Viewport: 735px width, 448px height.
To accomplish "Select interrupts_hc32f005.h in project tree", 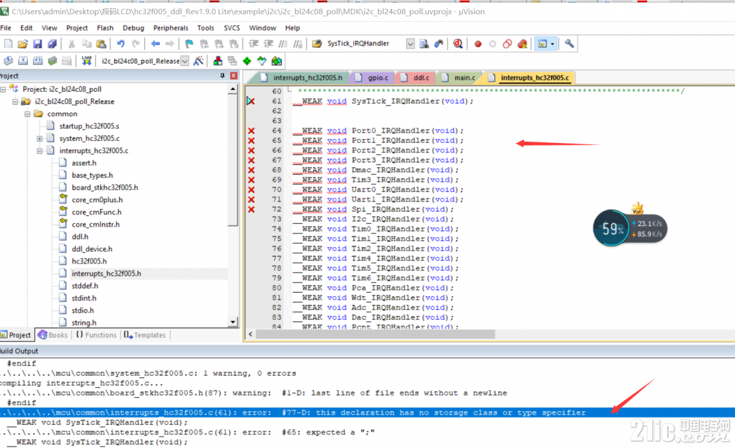I will 106,274.
